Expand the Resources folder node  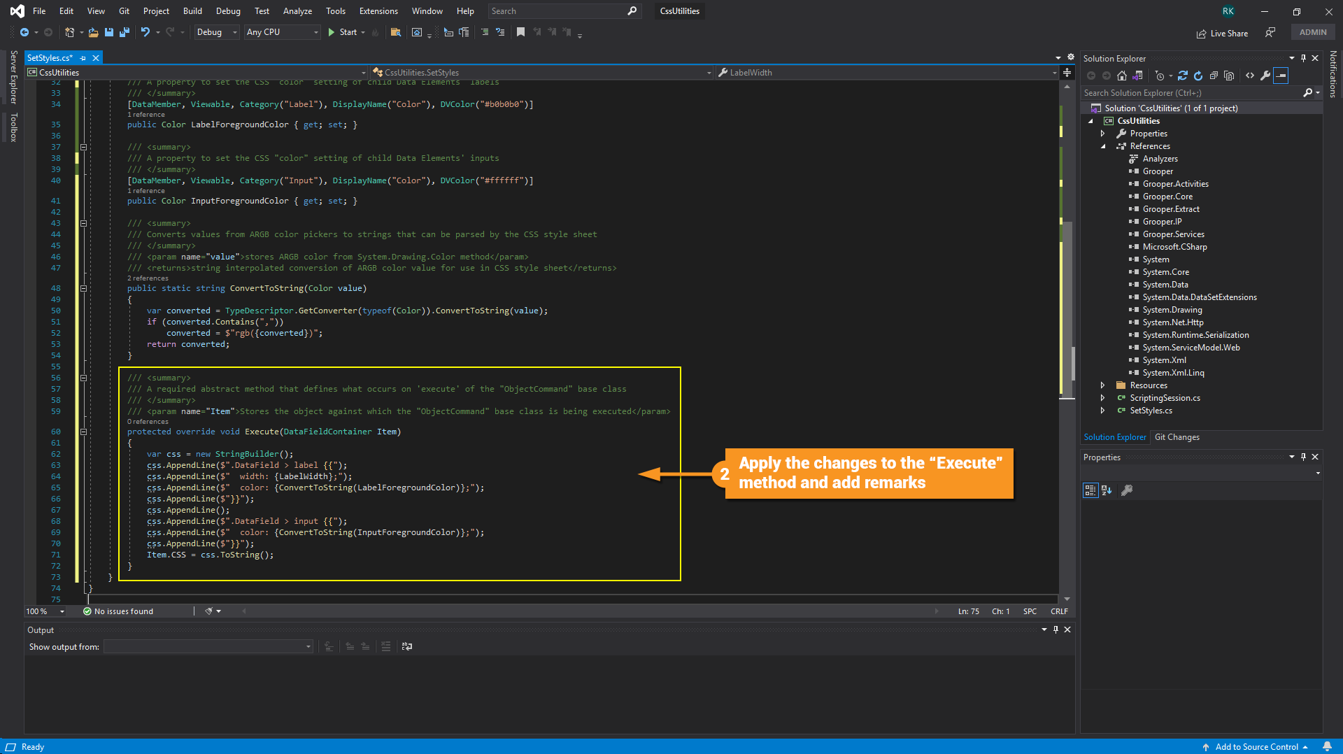[1103, 385]
